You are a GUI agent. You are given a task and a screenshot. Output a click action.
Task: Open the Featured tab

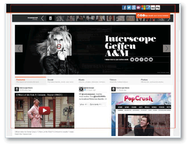[30, 81]
